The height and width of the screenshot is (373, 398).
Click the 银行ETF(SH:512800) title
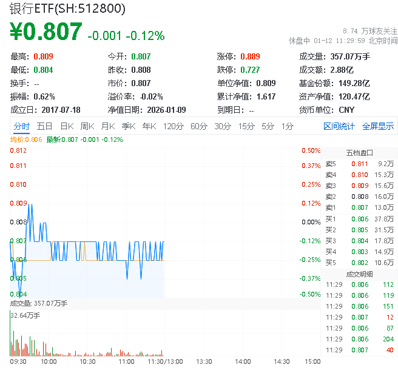click(67, 8)
